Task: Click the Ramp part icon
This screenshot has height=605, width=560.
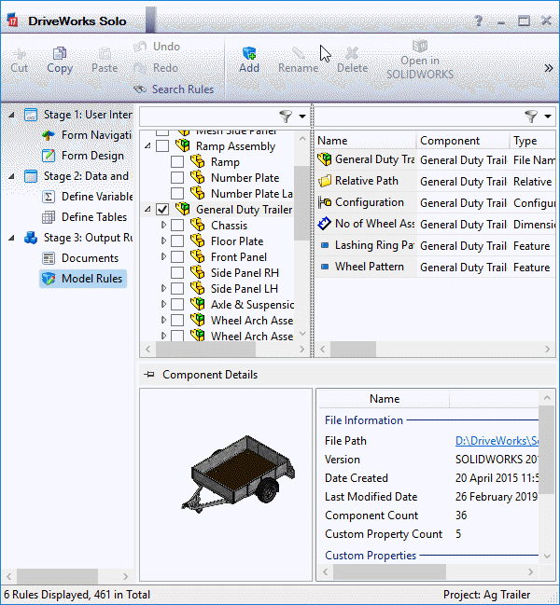Action: click(198, 161)
